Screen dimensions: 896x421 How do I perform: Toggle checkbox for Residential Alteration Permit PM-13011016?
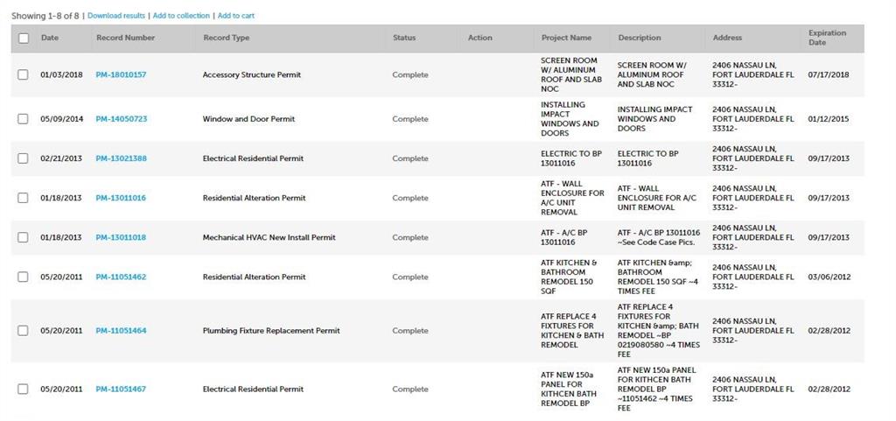pyautogui.click(x=24, y=198)
